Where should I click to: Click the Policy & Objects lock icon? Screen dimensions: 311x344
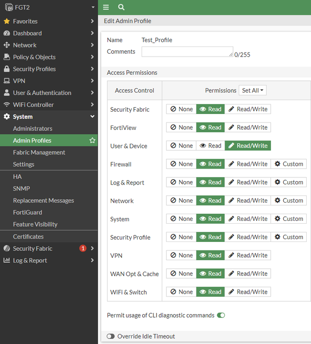tap(7, 57)
